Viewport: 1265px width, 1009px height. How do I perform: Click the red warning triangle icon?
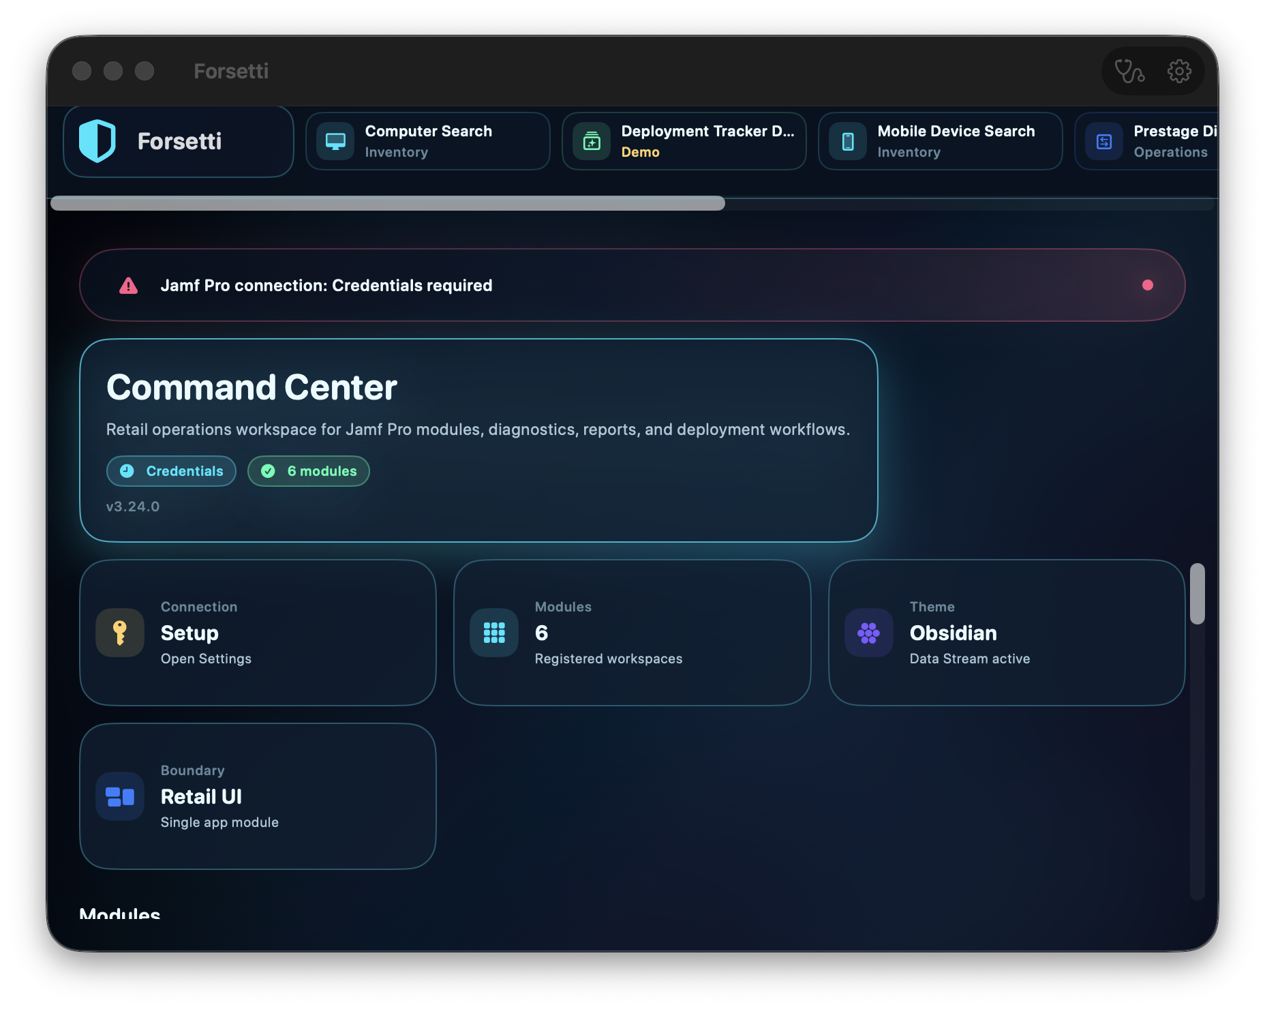pyautogui.click(x=128, y=286)
